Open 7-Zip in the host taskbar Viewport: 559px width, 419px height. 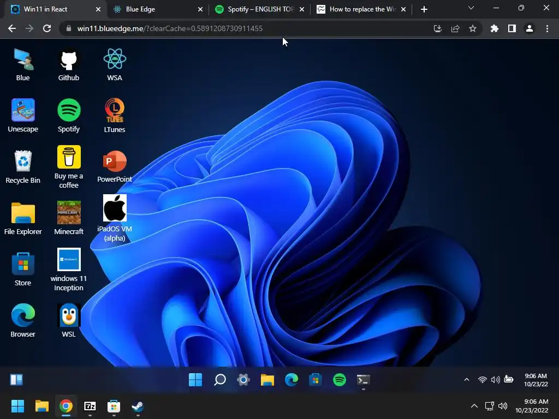coord(90,406)
